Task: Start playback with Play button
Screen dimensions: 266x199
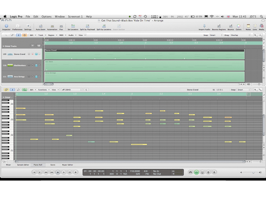Action: coord(64,172)
